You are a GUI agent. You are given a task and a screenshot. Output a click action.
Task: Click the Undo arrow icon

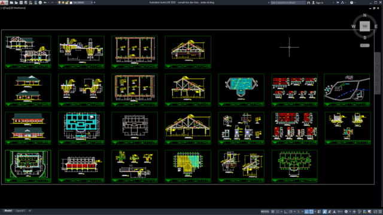click(x=45, y=2)
